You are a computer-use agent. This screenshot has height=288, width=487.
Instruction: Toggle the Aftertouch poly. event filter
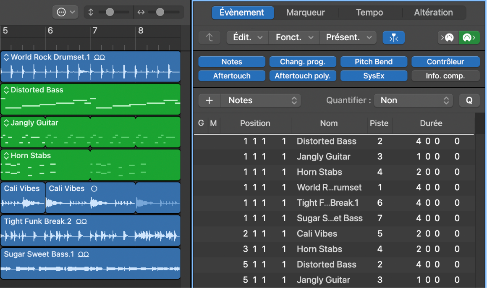point(303,76)
